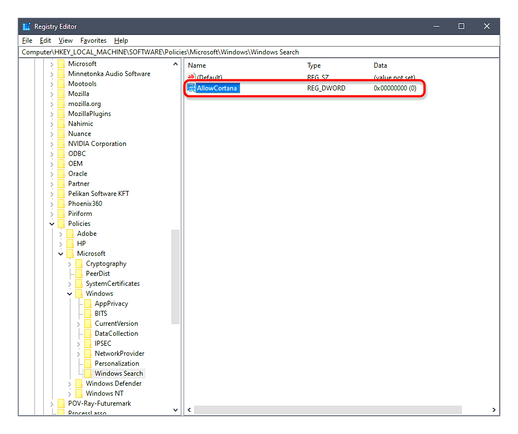This screenshot has width=518, height=434.
Task: Click the Mozilla folder icon
Action: 61,94
